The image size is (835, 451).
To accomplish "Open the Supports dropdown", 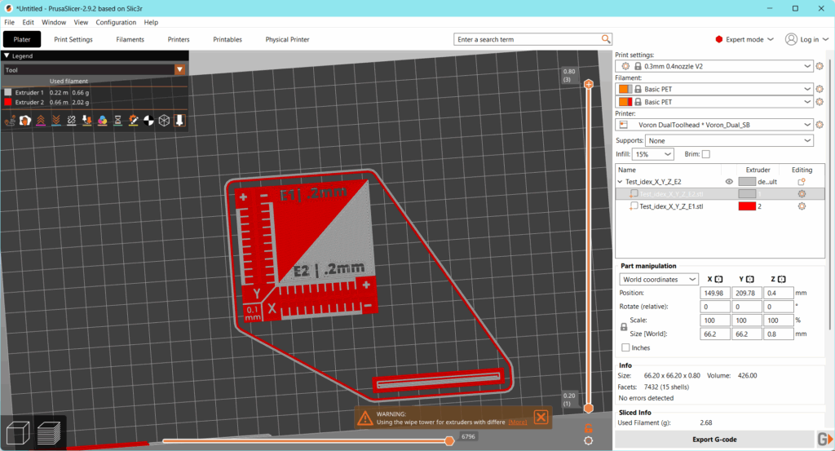I will (729, 140).
